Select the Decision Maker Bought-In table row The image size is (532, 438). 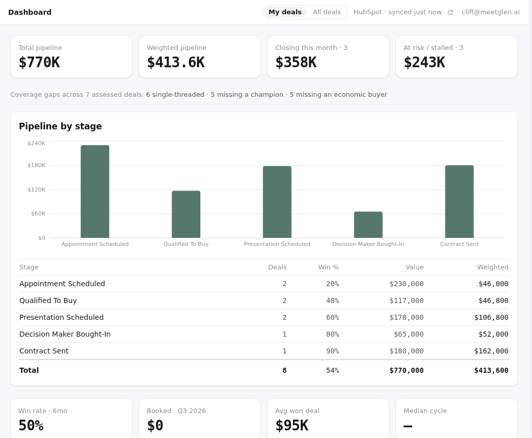tap(264, 334)
